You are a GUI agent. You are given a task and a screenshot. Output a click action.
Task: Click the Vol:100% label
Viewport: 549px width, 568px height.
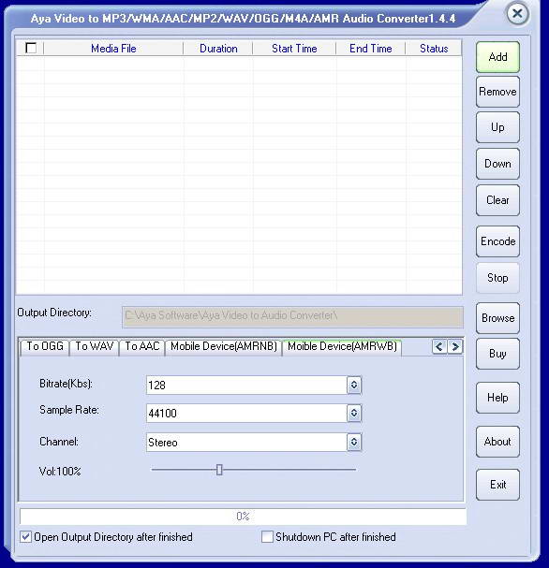(60, 472)
